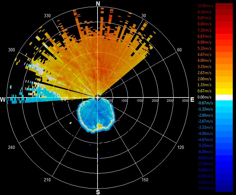Screen dimensions: 236x195
Task: Select the yellow 0.67m/s band in color bar
Action: [x=224, y=91]
